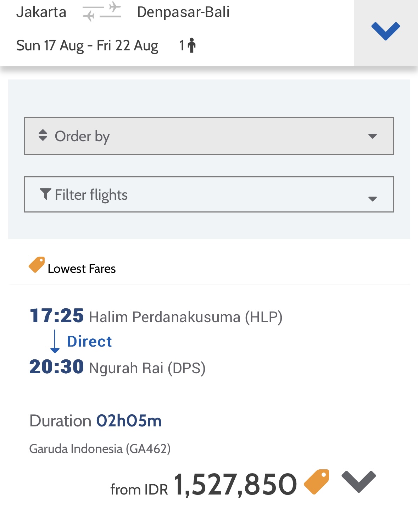This screenshot has height=508, width=418.
Task: Click the Lowest Fares label
Action: (x=82, y=269)
